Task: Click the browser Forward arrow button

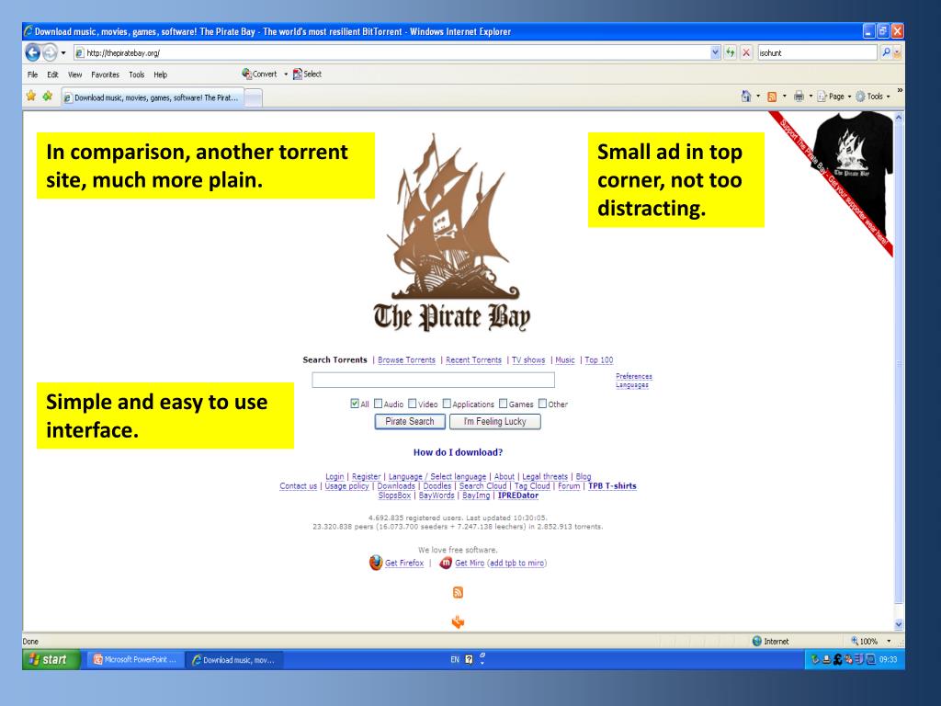Action: (50, 52)
